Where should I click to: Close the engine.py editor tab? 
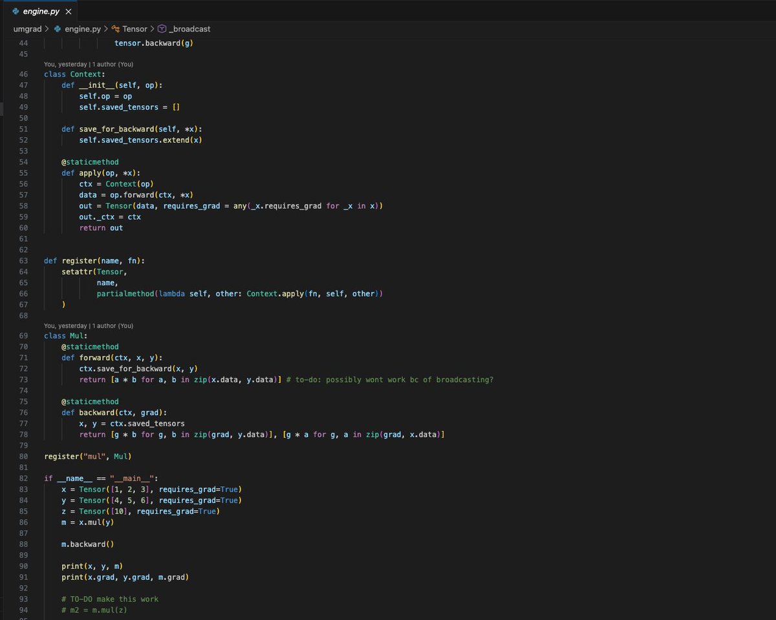coord(69,11)
